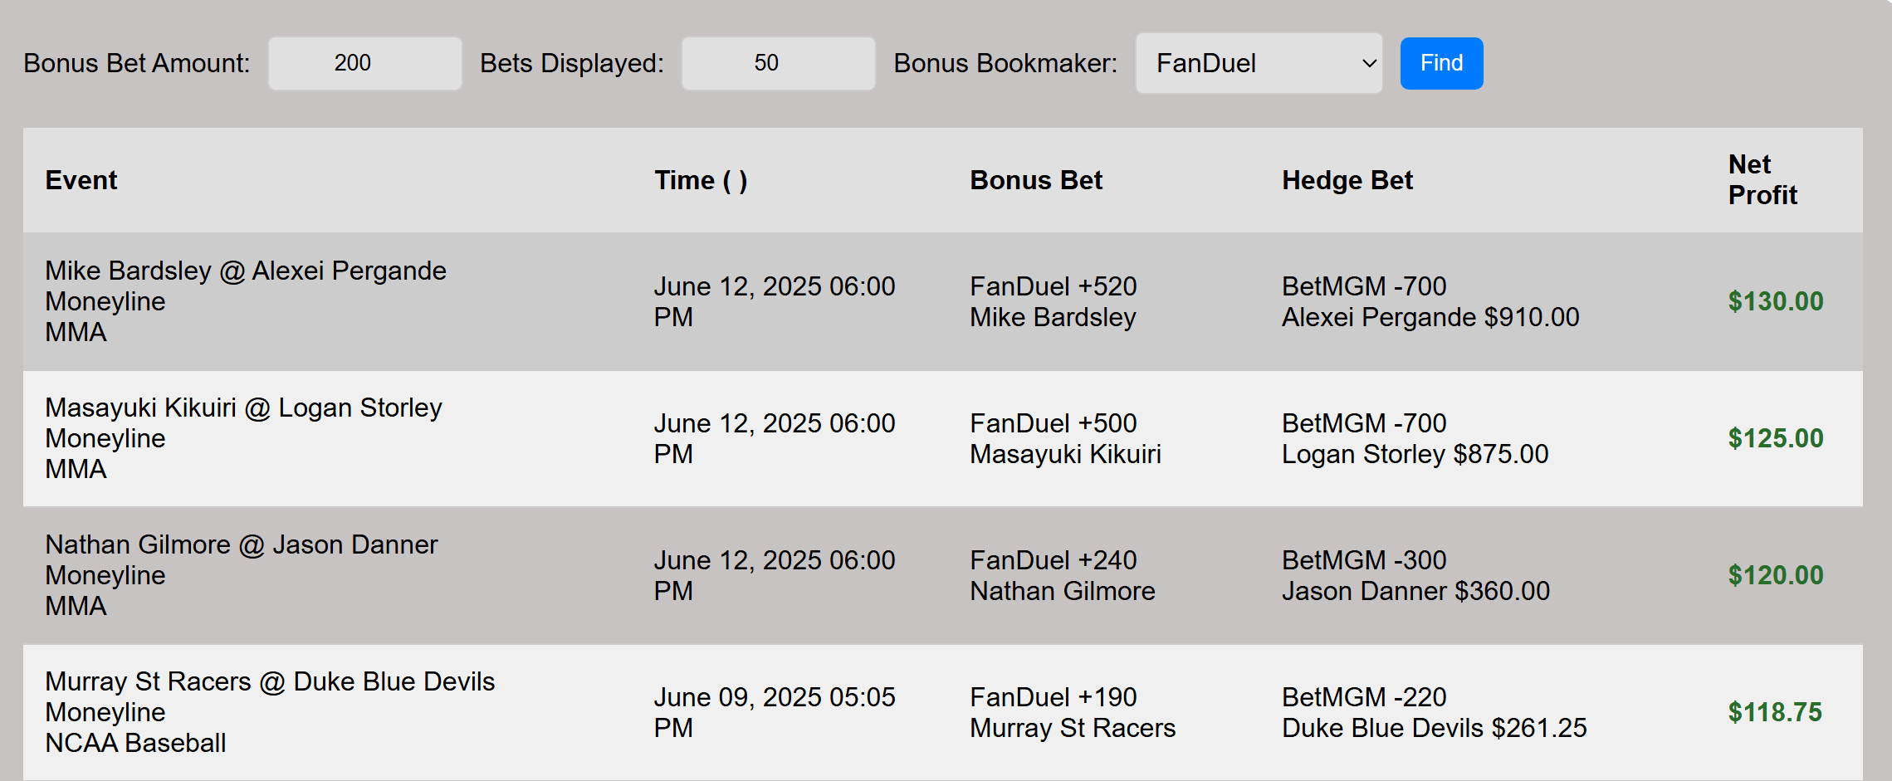Click the Event column header
Image resolution: width=1892 pixels, height=781 pixels.
tap(81, 179)
